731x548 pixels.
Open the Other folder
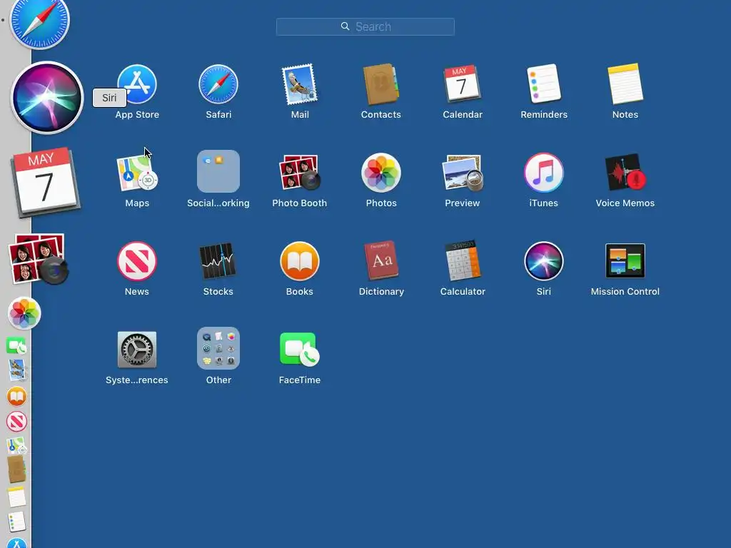[x=218, y=348]
